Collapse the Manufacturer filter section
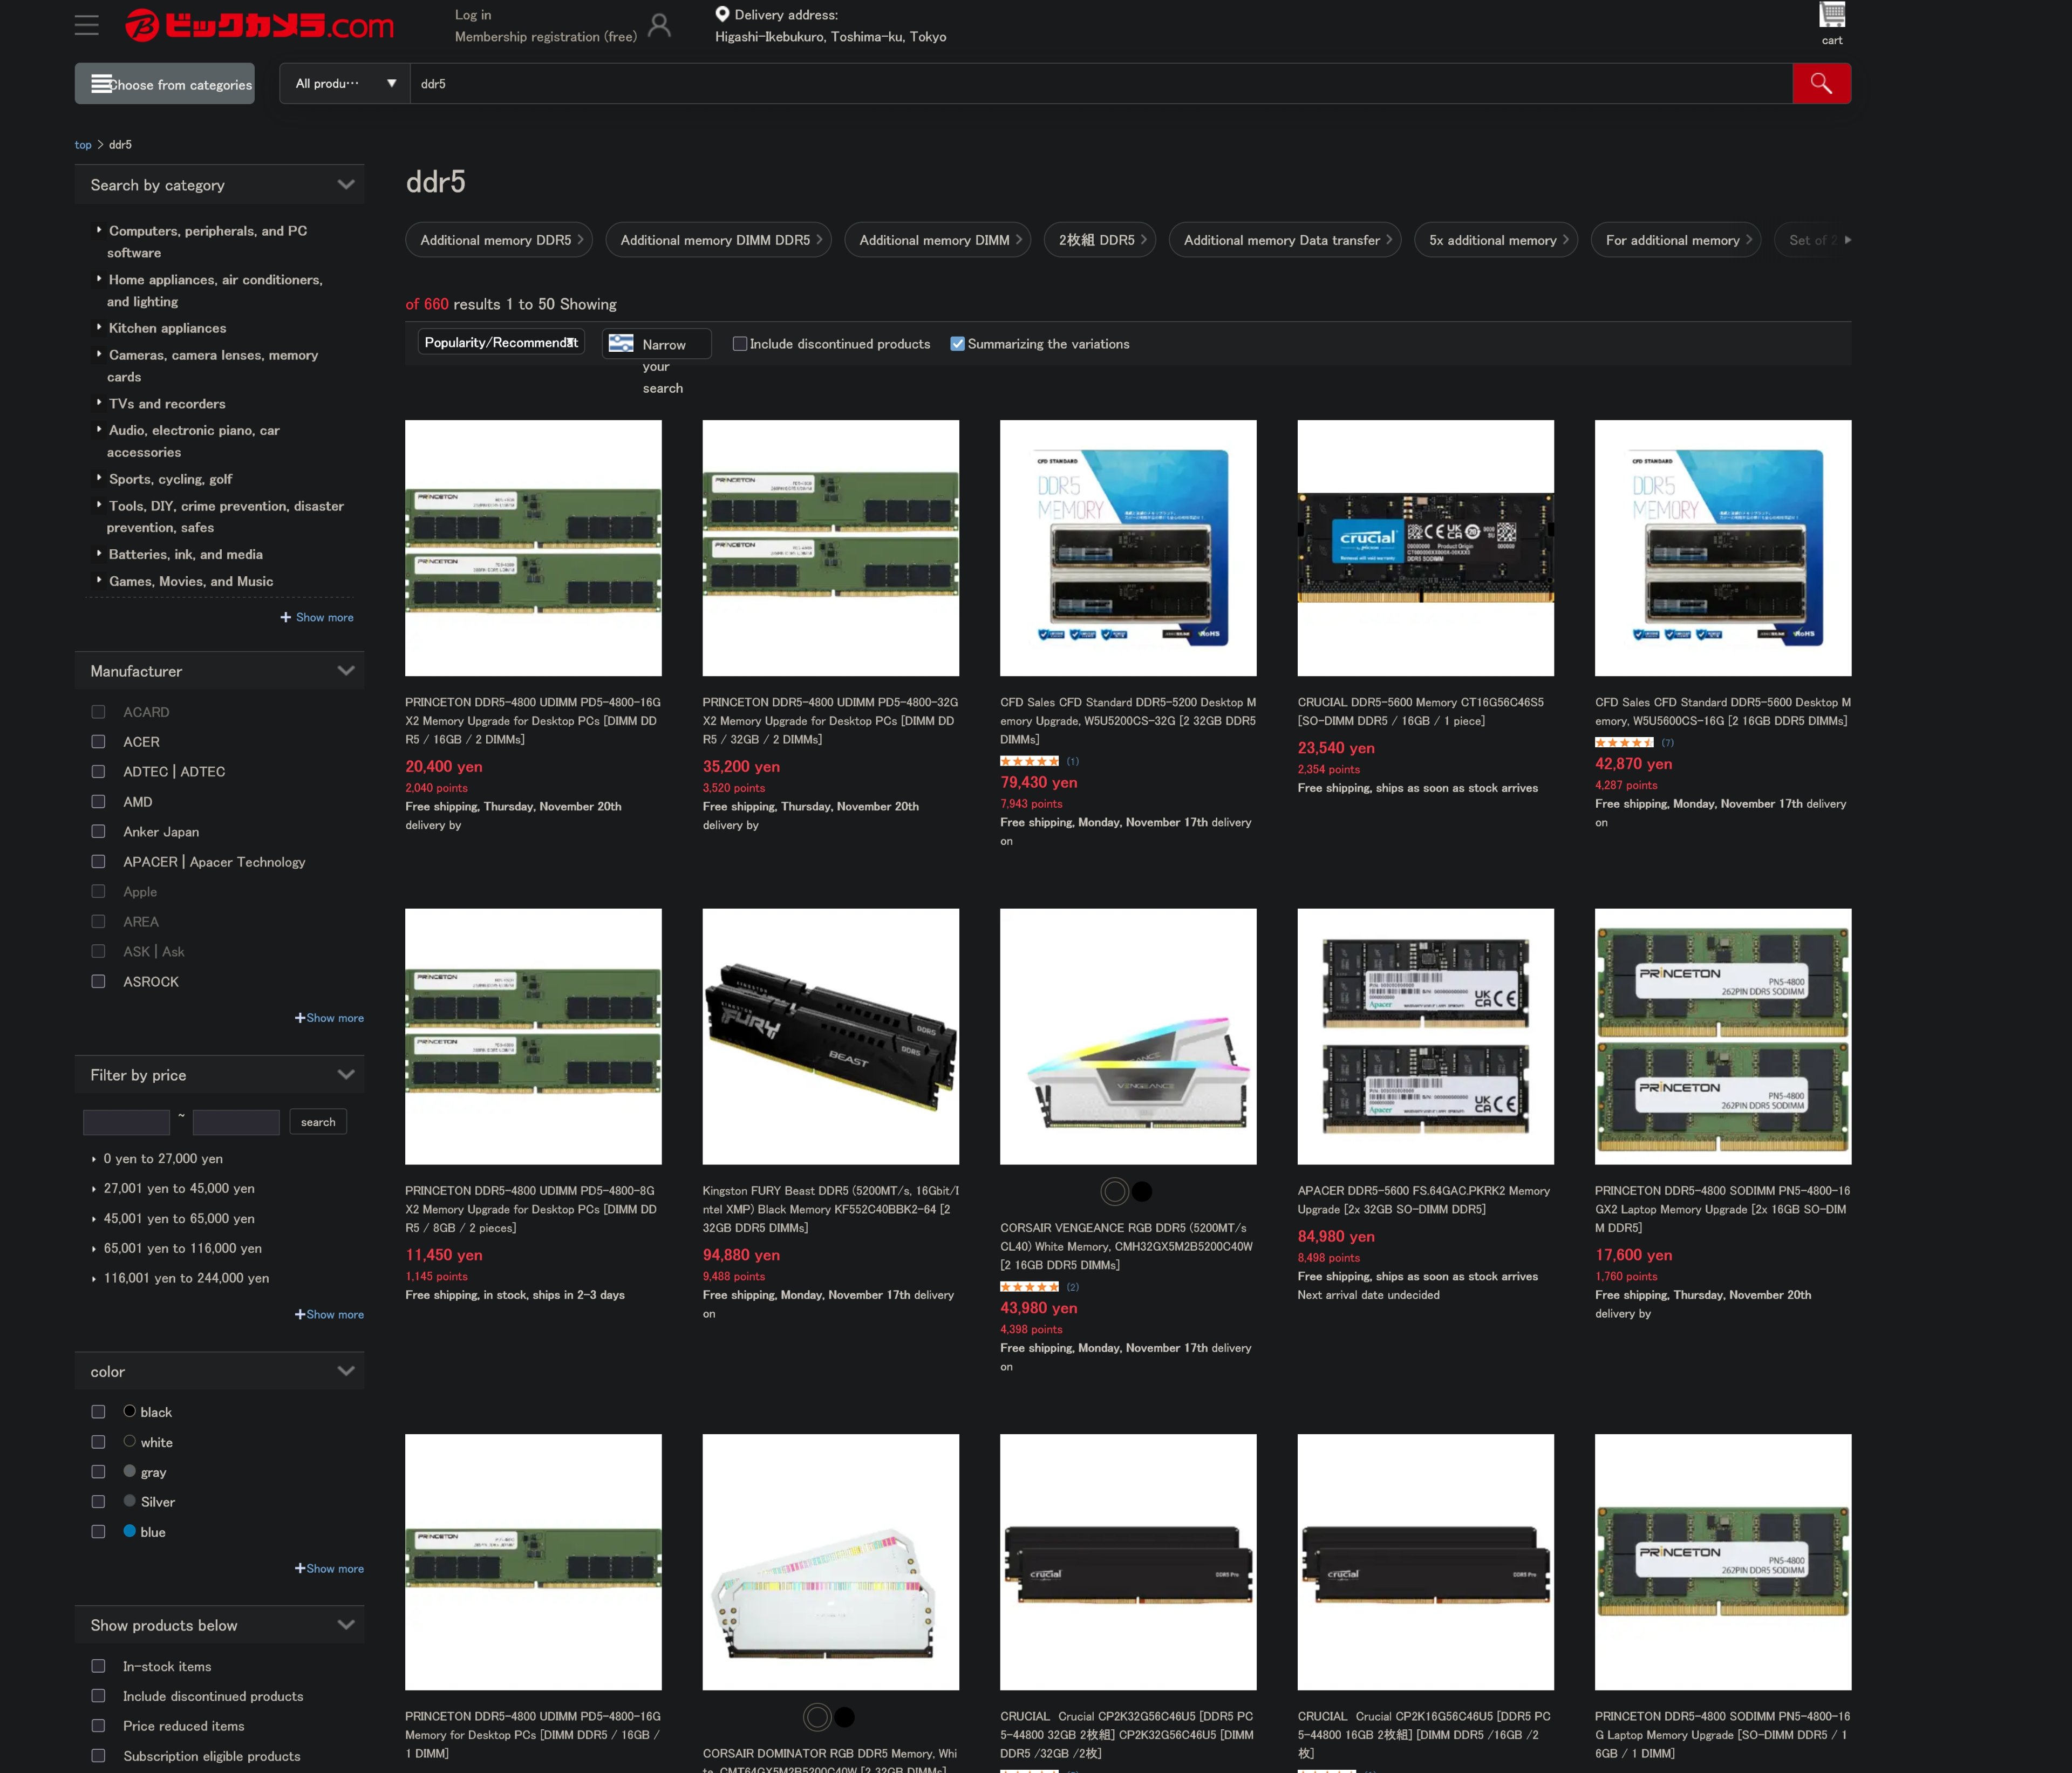The image size is (2072, 1773). (346, 671)
